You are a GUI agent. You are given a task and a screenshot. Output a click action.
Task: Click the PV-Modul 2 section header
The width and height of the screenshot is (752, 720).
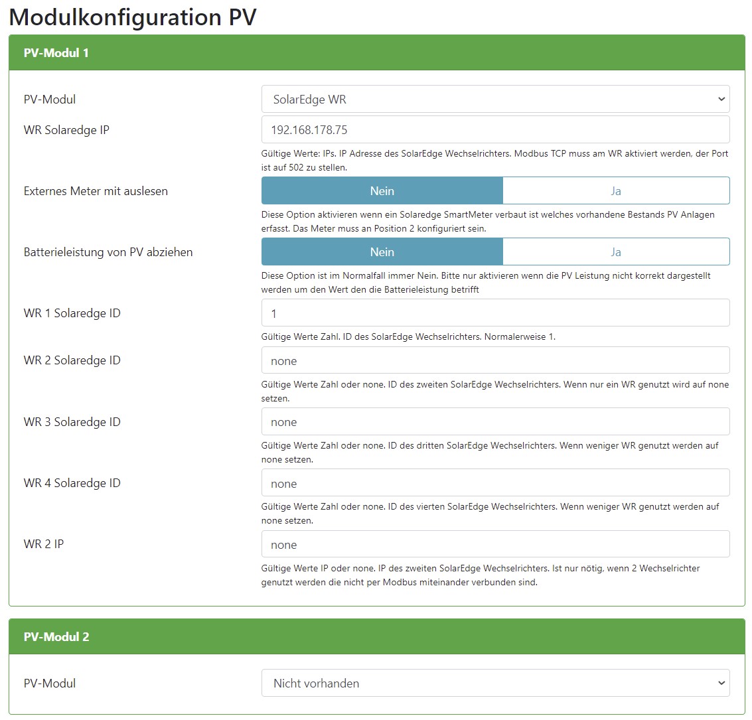[x=377, y=636]
